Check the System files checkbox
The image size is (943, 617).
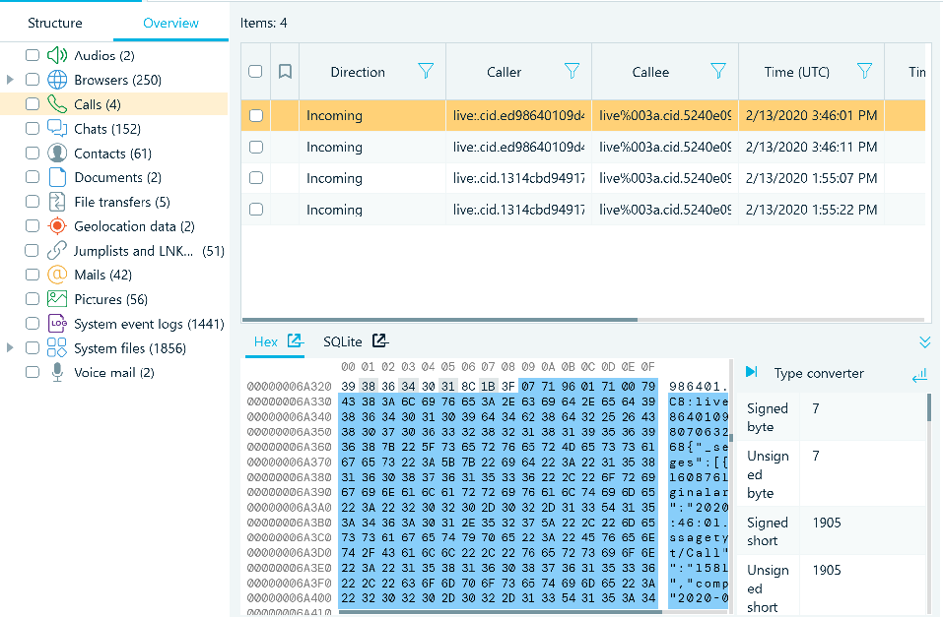coord(33,347)
